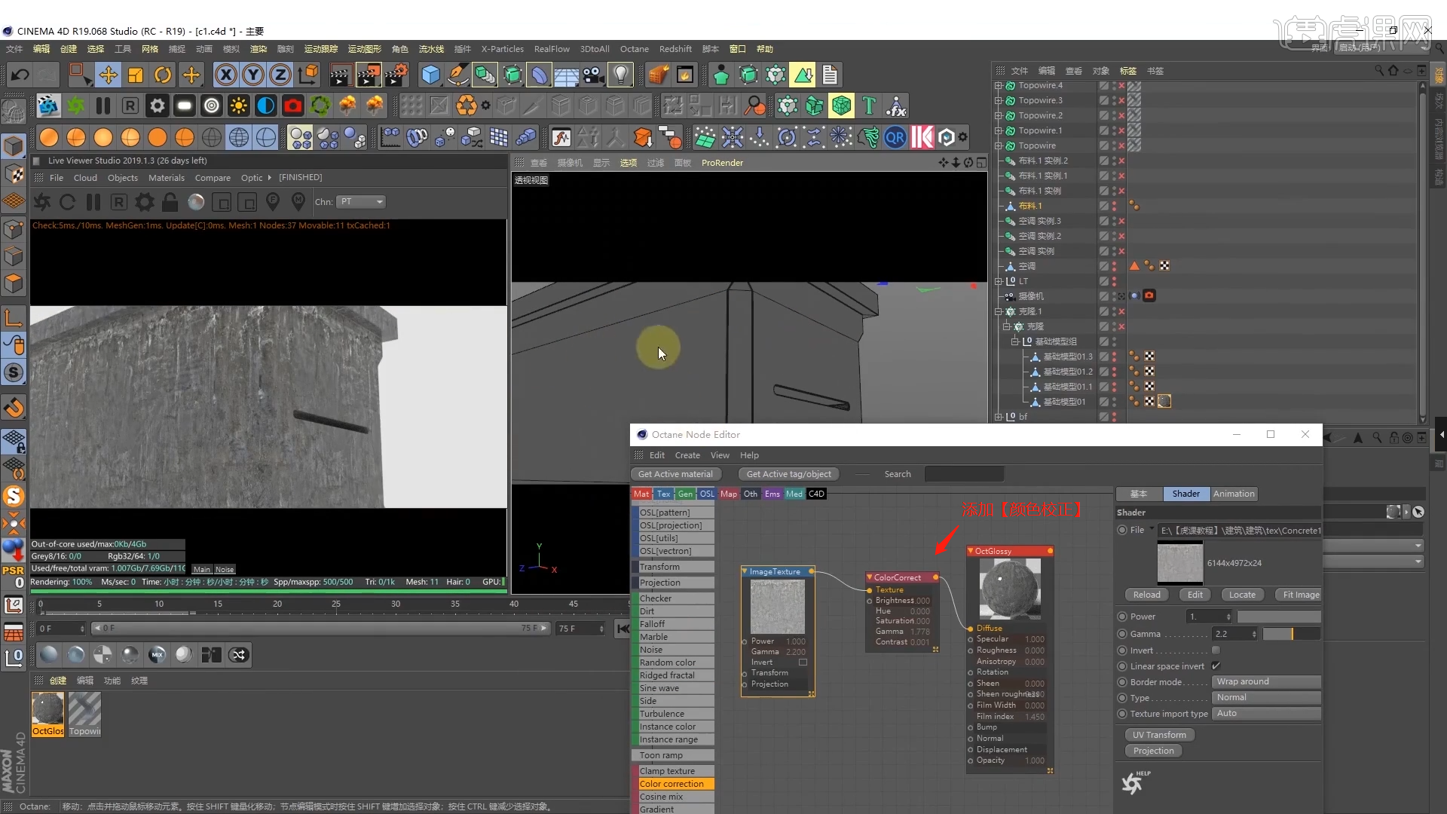Click the Octane sun daylight icon
The height and width of the screenshot is (814, 1447).
point(239,106)
